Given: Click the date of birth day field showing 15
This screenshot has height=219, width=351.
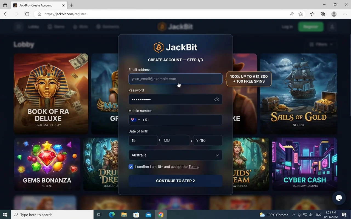Looking at the screenshot, I should click(x=143, y=140).
